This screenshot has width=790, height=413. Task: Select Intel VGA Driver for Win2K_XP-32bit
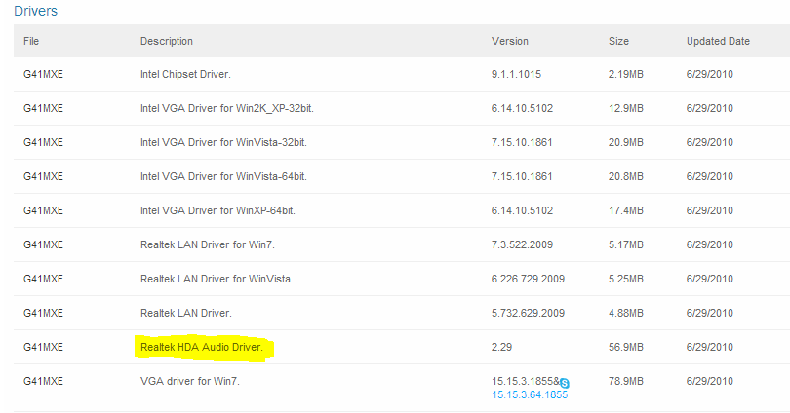click(226, 109)
